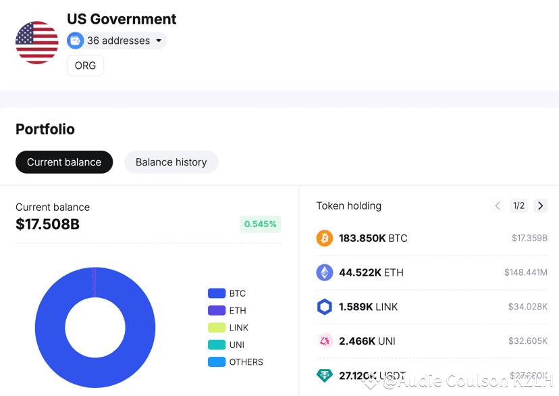The height and width of the screenshot is (396, 559).
Task: Toggle the OTHERS legend entry
Action: pos(216,362)
